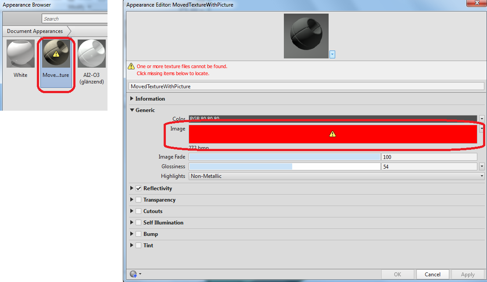
Task: Enable the Transparency checkbox
Action: pyautogui.click(x=138, y=199)
